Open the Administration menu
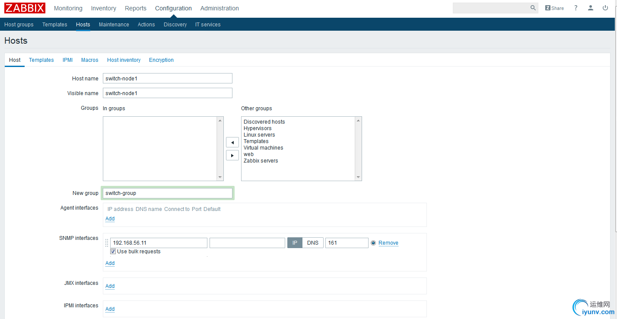 point(219,8)
